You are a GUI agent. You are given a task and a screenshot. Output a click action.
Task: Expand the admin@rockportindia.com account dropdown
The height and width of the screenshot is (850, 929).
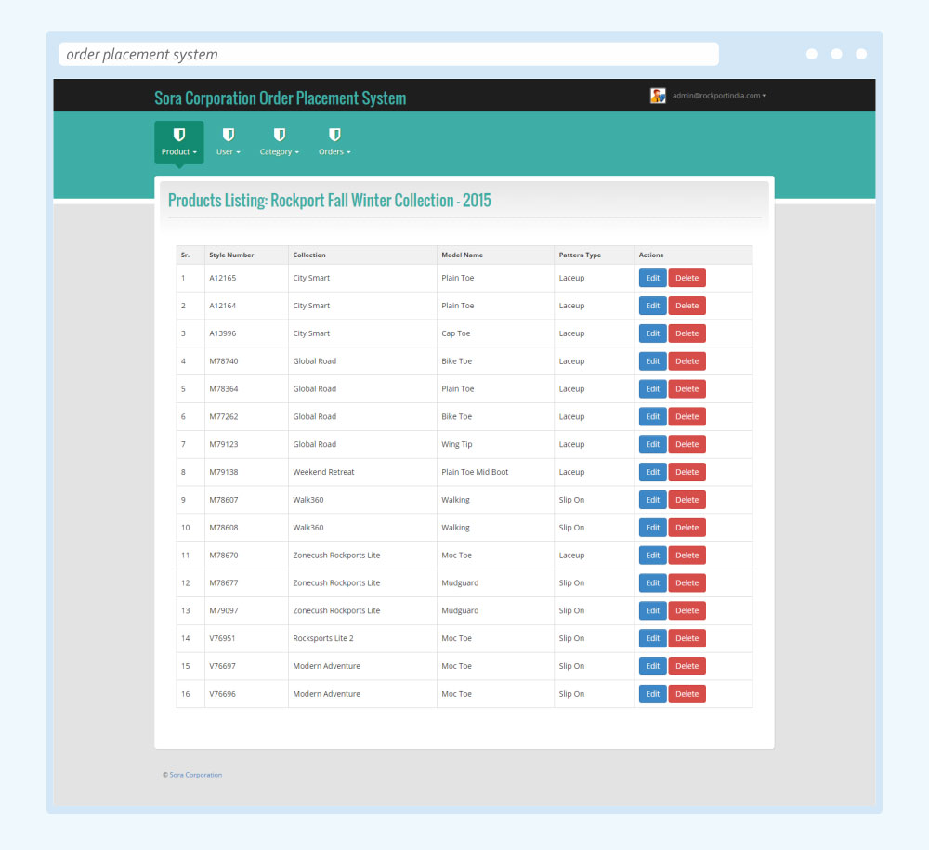point(719,96)
